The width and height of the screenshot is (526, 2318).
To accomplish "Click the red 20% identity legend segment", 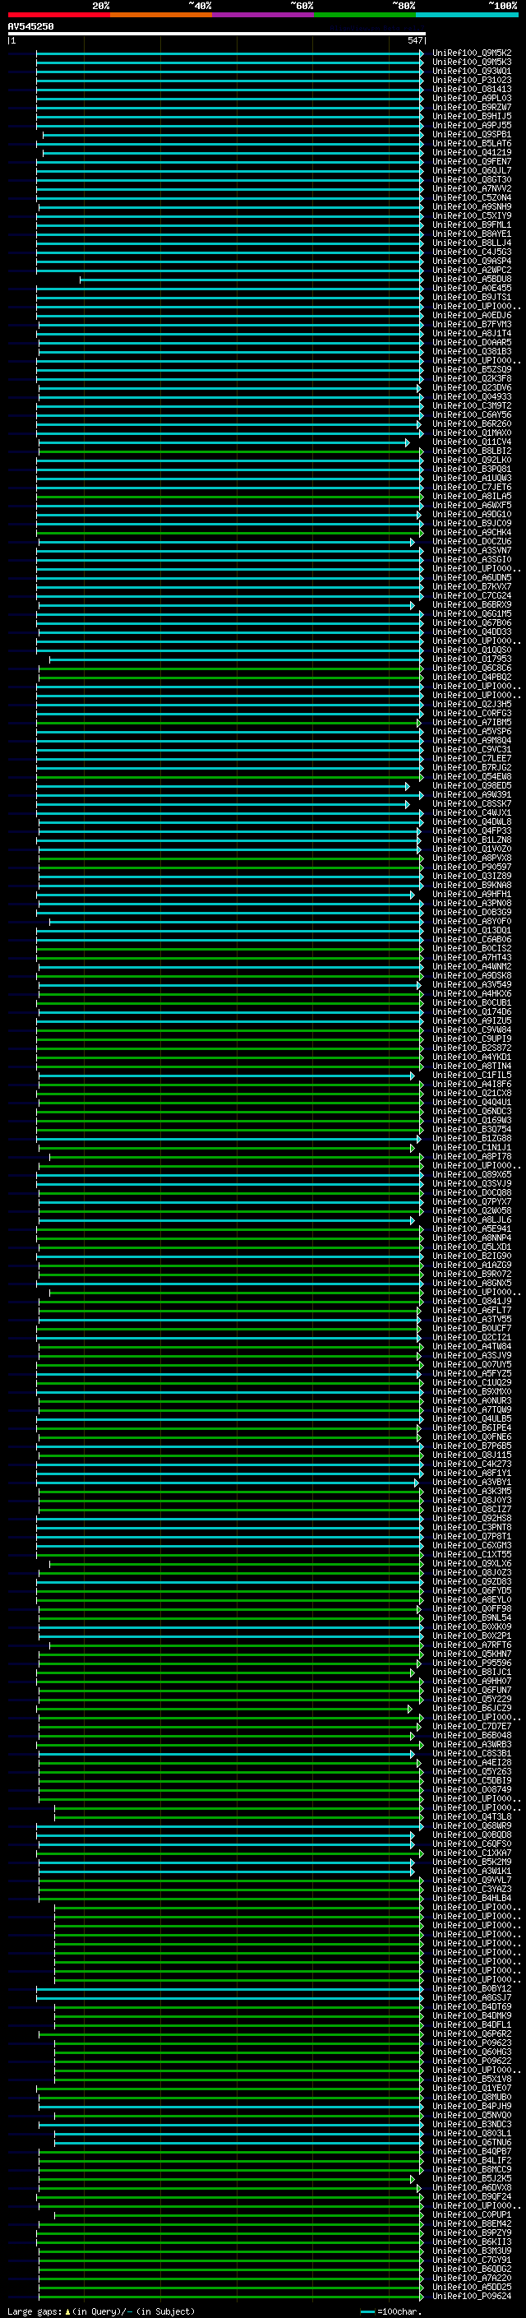I will (58, 15).
